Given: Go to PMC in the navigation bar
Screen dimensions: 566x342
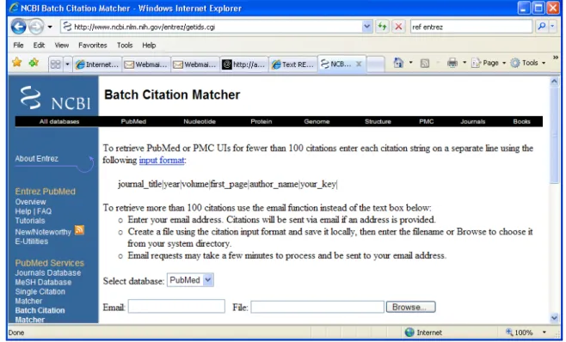Looking at the screenshot, I should point(427,121).
